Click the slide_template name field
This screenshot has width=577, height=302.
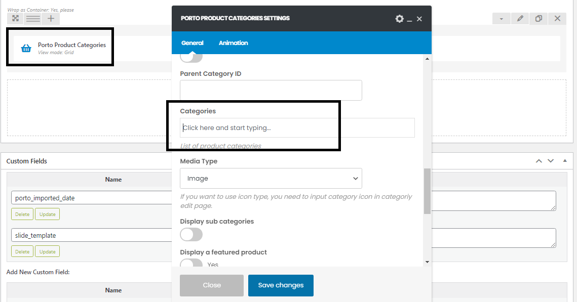coord(92,235)
